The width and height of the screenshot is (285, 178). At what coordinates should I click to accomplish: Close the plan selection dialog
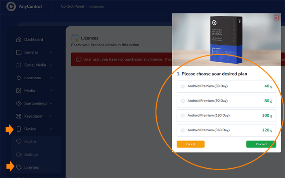coord(276,18)
